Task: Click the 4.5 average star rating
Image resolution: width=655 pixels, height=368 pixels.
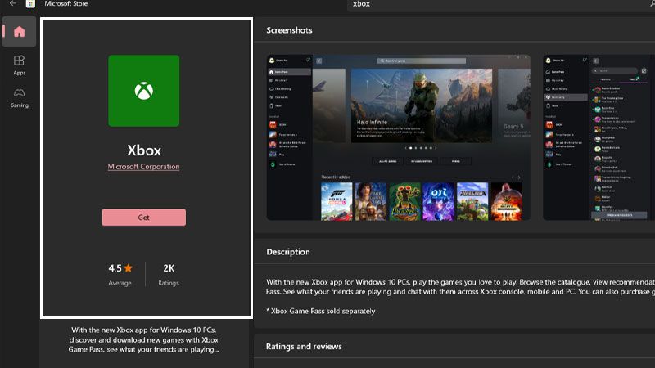Action: coord(120,274)
